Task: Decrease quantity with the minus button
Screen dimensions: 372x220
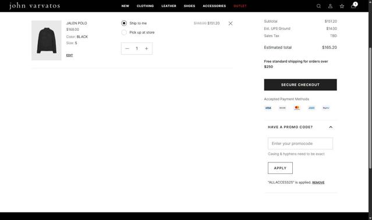Action: coord(127,48)
